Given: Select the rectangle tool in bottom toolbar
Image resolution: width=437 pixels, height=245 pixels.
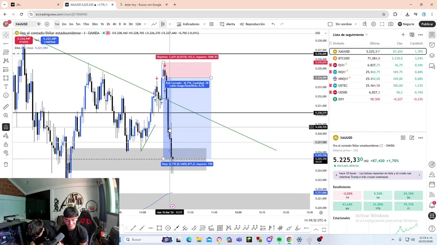Looking at the screenshot, I should 159,228.
